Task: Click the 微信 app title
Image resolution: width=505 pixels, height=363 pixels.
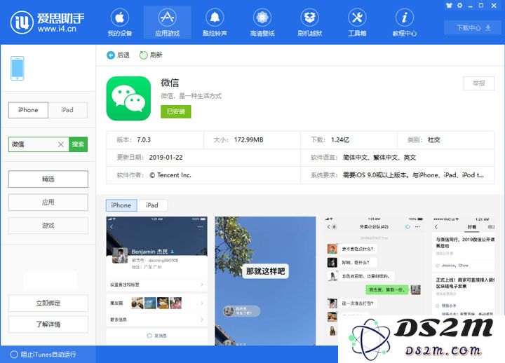Action: pos(170,83)
